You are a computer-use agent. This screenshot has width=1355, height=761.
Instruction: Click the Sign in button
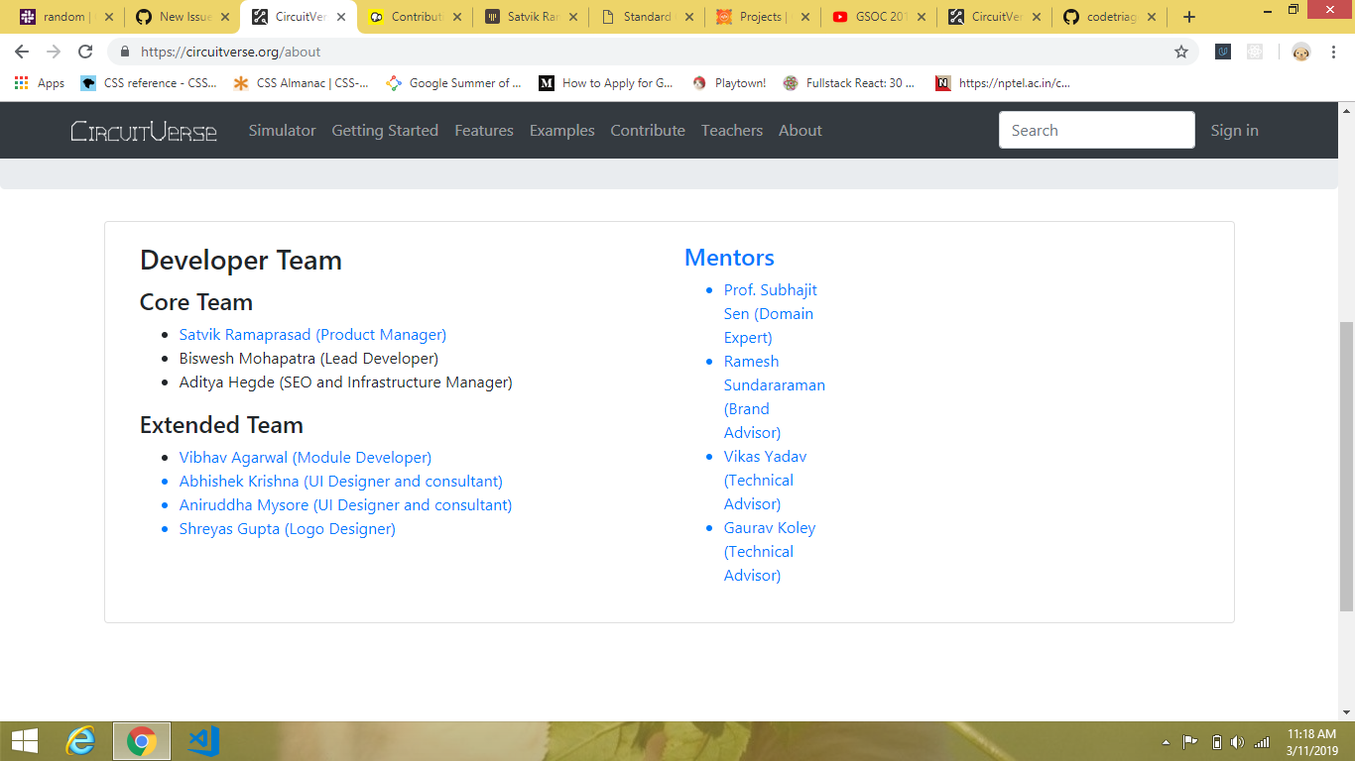(x=1234, y=130)
